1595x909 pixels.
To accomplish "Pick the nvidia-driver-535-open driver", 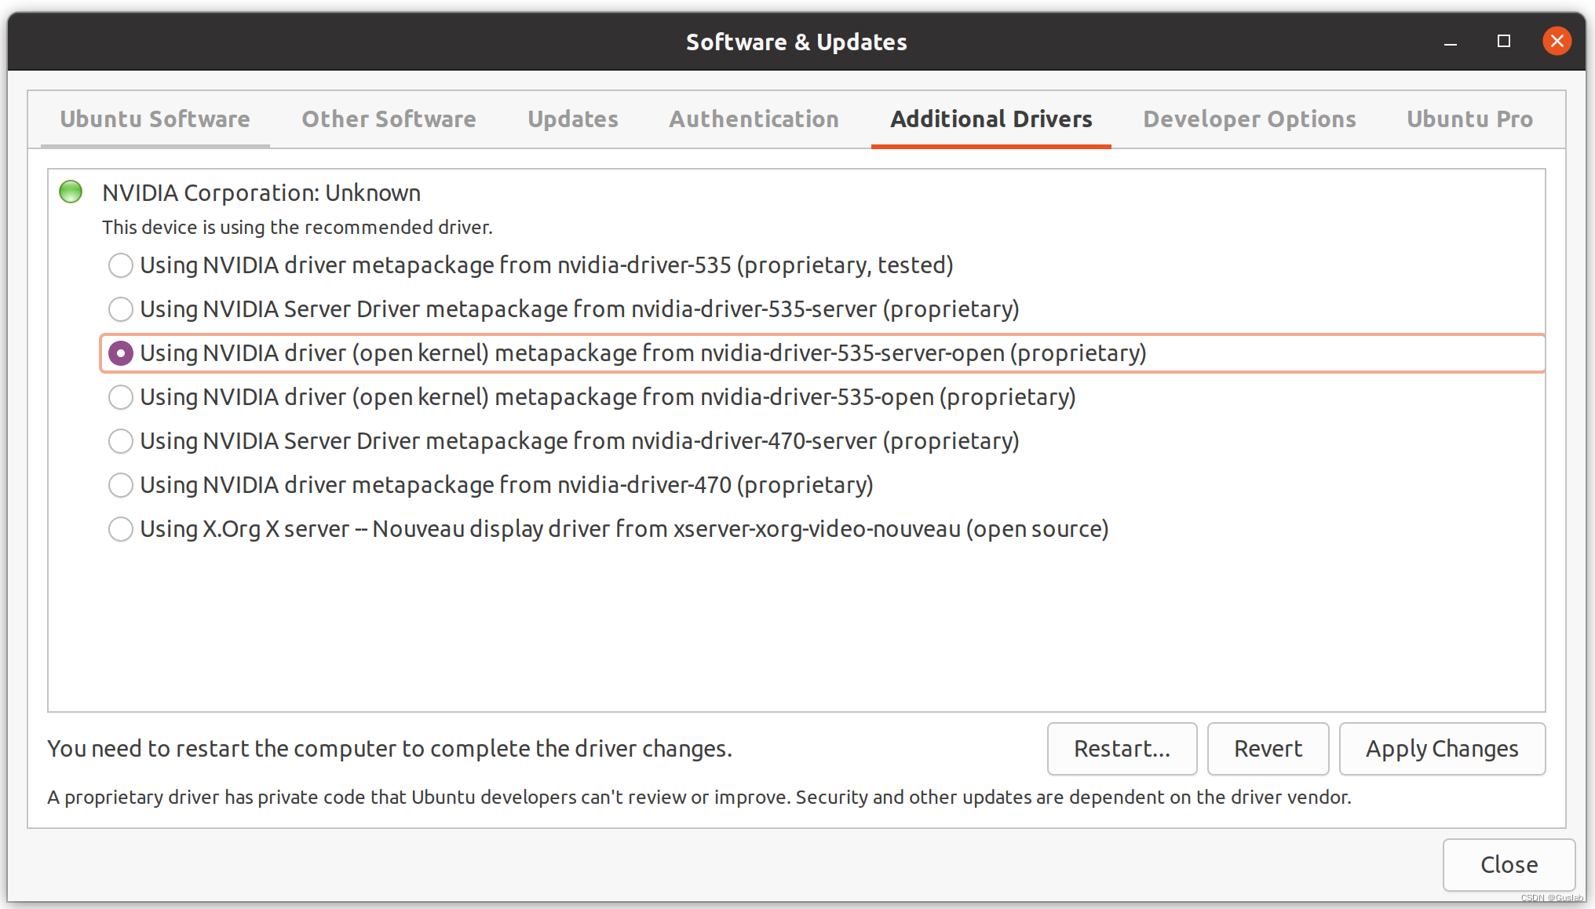I will coord(120,397).
